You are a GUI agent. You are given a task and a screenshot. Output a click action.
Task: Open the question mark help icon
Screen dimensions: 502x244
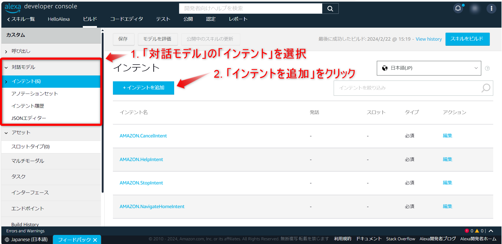[487, 68]
